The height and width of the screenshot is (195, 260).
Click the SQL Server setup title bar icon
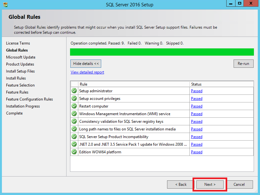point(5,4)
